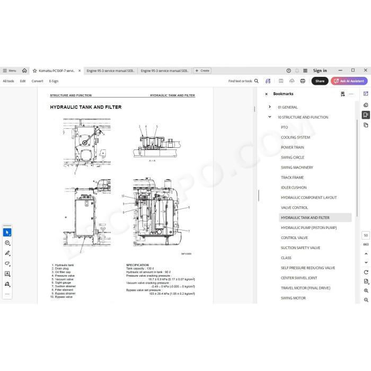Click the Create new tab button
This screenshot has width=371, height=371.
click(x=202, y=70)
